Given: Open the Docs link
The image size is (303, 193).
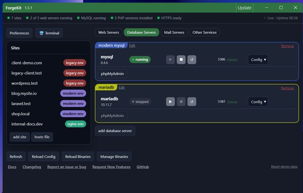Looking at the screenshot, I should click(12, 167).
